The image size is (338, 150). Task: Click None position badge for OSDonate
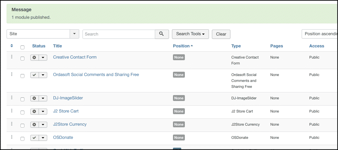[x=179, y=137]
